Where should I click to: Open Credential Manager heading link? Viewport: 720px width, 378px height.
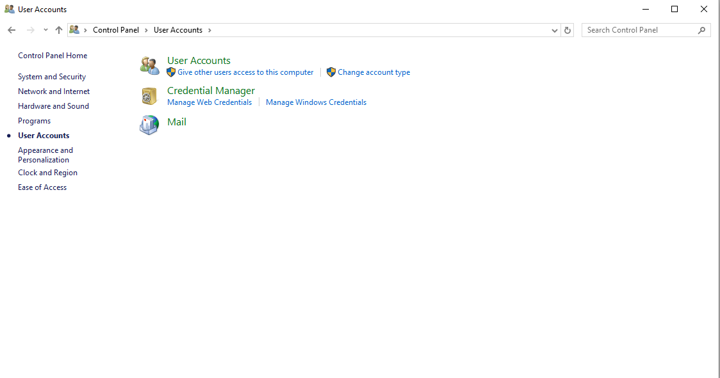(x=211, y=91)
